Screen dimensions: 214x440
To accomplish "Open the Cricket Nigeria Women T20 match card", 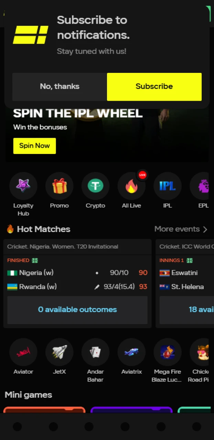I will pyautogui.click(x=77, y=283).
